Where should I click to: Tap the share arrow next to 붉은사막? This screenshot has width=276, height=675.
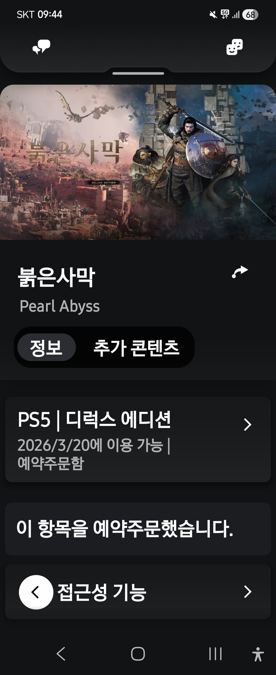click(240, 272)
